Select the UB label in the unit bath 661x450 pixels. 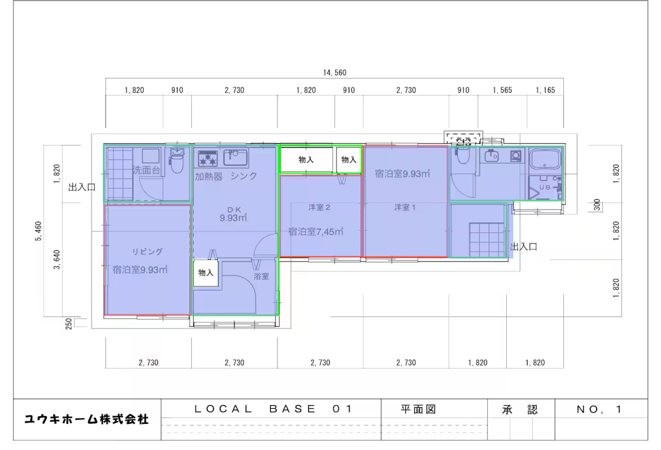545,187
